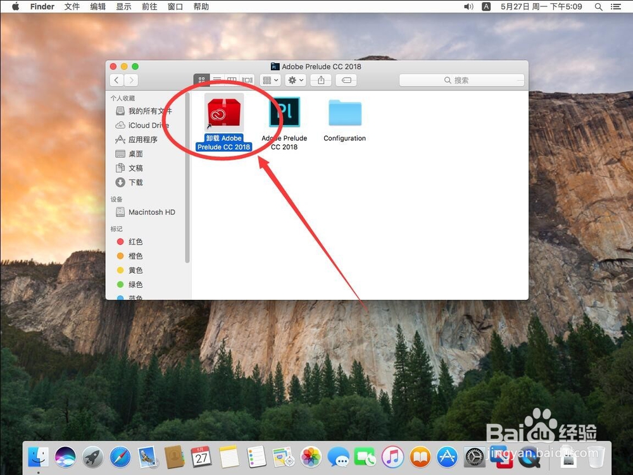Image resolution: width=633 pixels, height=475 pixels.
Task: Click the Edit Tags toolbar button
Action: coord(346,80)
